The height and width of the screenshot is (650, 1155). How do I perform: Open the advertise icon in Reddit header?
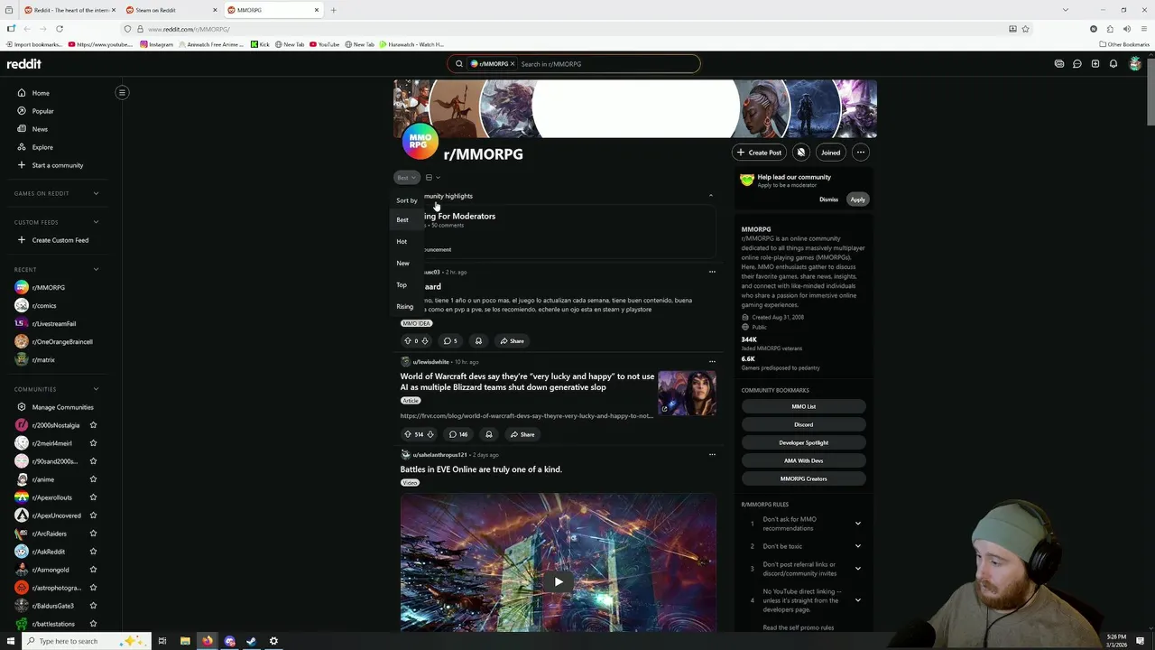click(1058, 64)
